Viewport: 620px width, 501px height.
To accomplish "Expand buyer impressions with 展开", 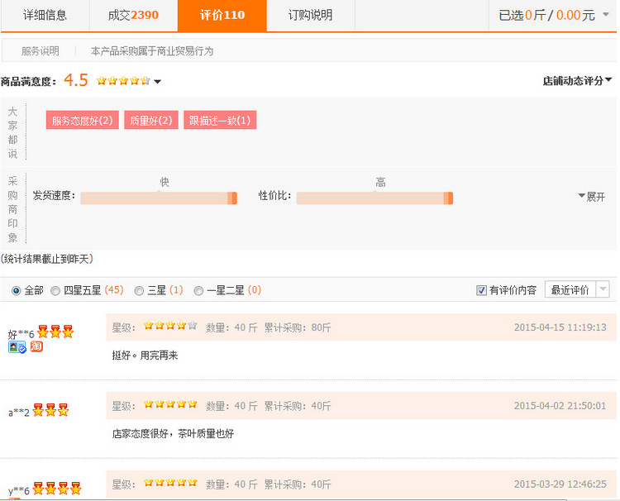I will (x=592, y=197).
